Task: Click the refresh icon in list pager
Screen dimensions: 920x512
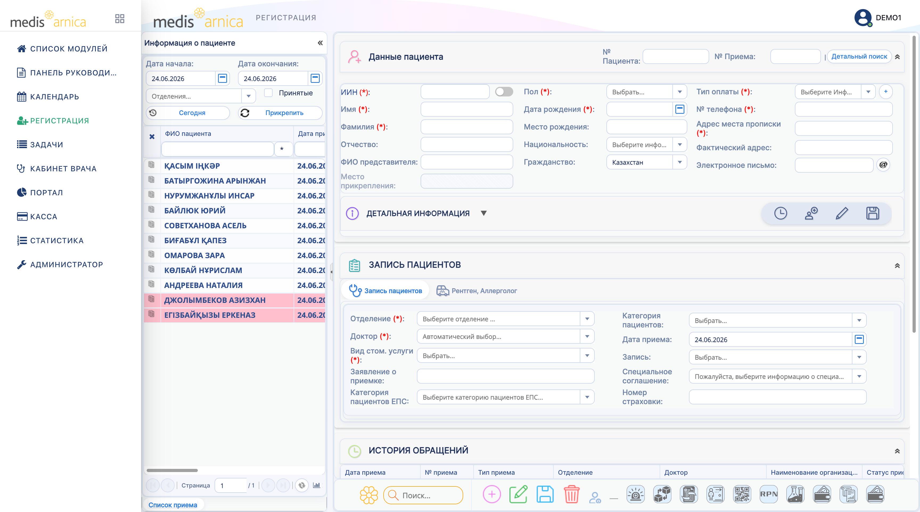Action: (302, 485)
